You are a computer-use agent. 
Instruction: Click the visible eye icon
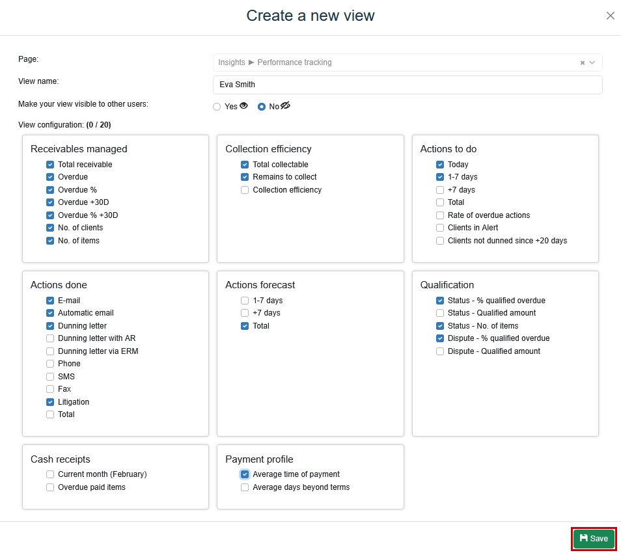coord(244,106)
